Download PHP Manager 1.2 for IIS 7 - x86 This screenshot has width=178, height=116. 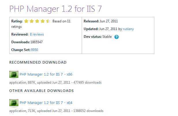(46, 74)
